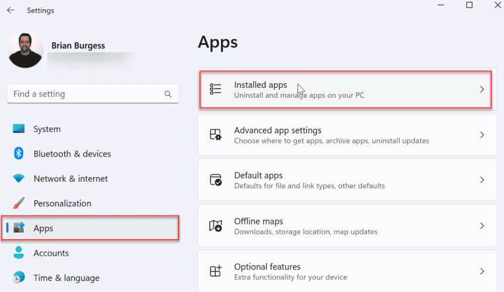Click the Network & internet Wi-Fi icon
504x292 pixels.
pyautogui.click(x=19, y=178)
